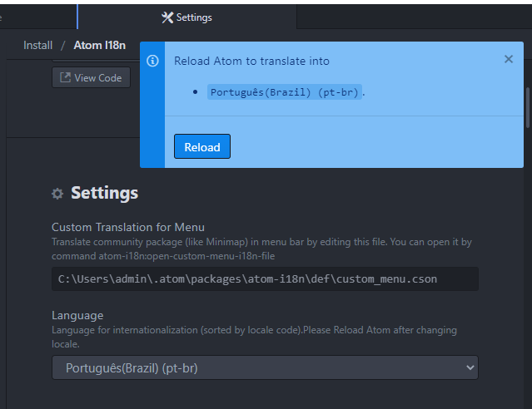Click the Custom Translation for Menu label
Viewport: 532px width, 409px height.
tap(128, 227)
